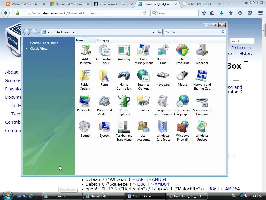Open the Fonts folder icon
Viewport: 266px width, 200px height.
pos(104,78)
